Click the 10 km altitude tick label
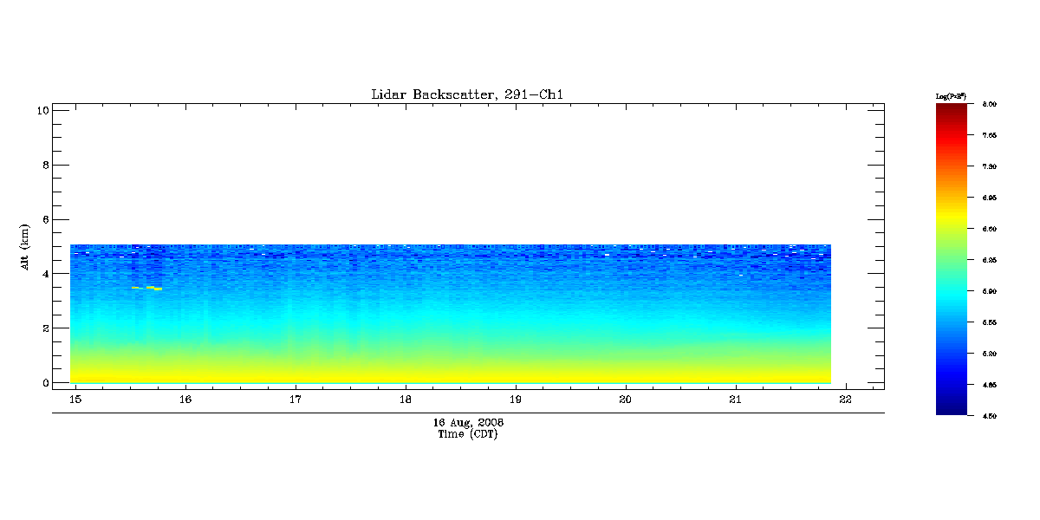Viewport: 1040px width, 520px height. [41, 110]
